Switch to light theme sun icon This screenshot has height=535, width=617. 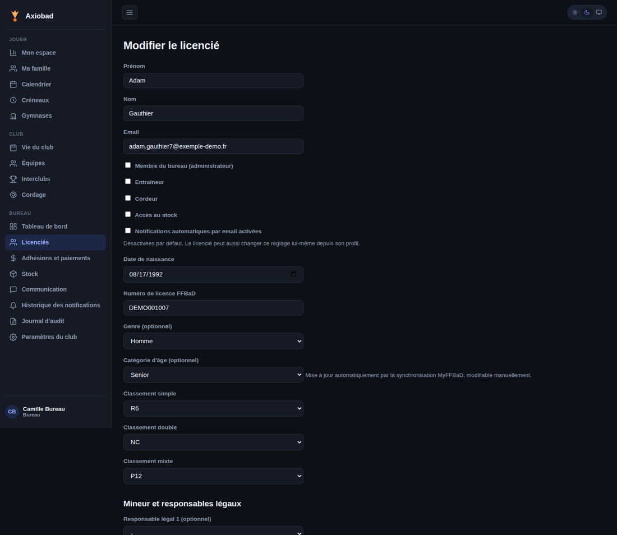click(x=575, y=12)
